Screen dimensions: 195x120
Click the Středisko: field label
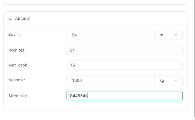click(x=17, y=96)
